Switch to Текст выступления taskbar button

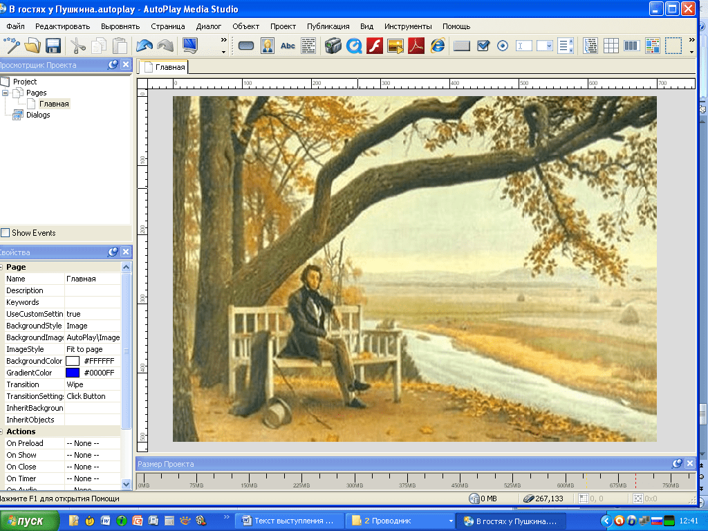tap(290, 521)
